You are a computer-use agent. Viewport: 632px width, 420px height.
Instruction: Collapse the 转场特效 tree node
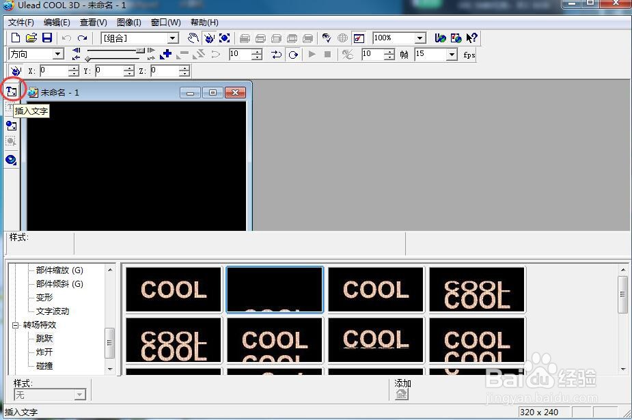(x=15, y=325)
